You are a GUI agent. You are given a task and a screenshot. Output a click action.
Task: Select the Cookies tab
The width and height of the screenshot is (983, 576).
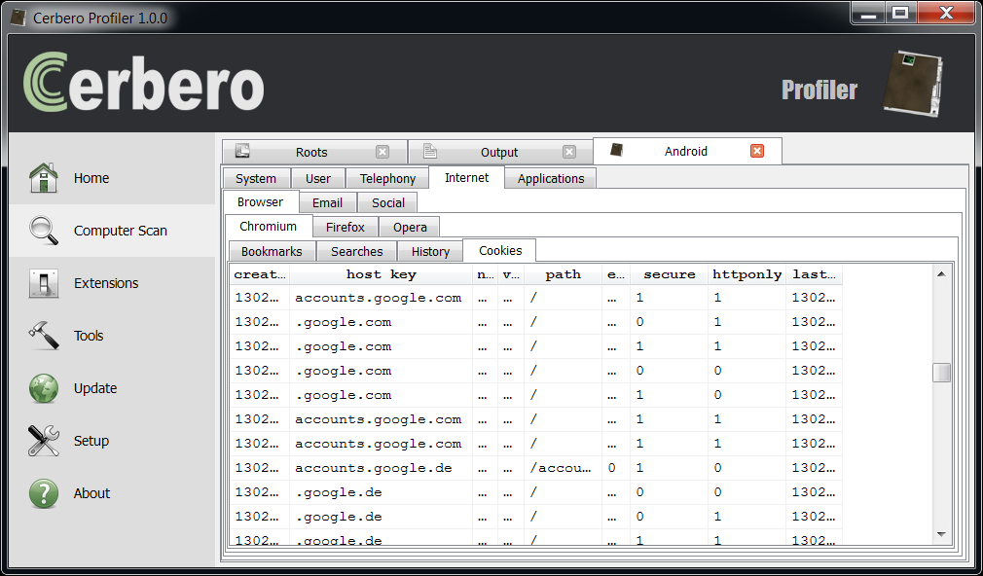pos(500,251)
